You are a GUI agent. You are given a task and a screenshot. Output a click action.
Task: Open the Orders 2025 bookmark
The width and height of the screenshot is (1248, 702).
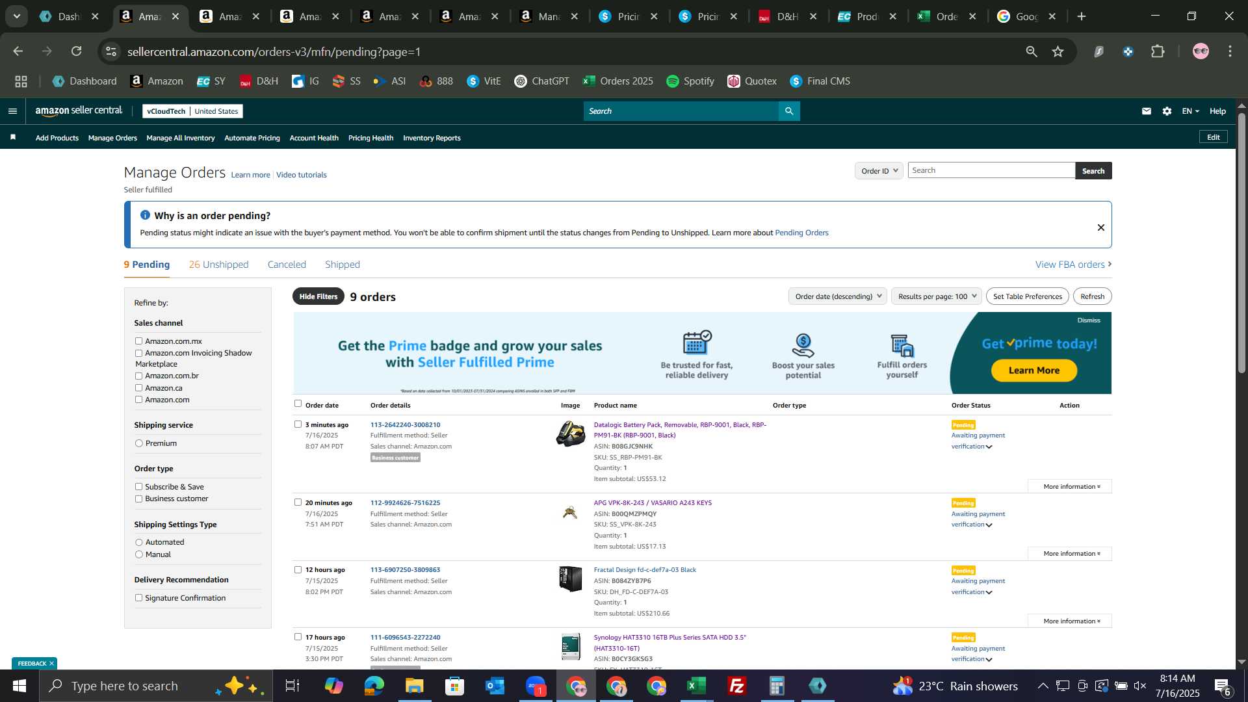pyautogui.click(x=618, y=81)
